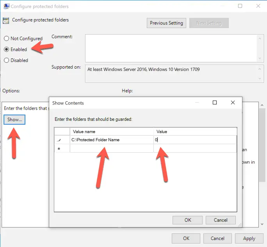Viewport: 267px width, 247px height.
Task: Maximize the Configure protected folders window
Action: (x=240, y=6)
